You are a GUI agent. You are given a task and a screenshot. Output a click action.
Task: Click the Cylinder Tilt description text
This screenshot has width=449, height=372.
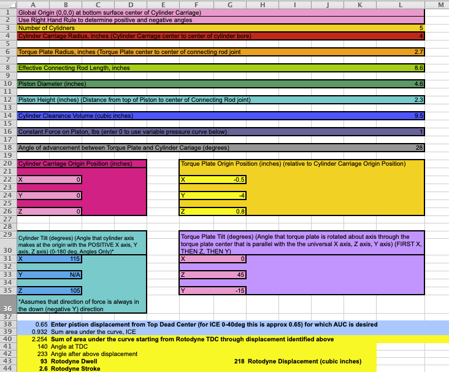(x=78, y=245)
